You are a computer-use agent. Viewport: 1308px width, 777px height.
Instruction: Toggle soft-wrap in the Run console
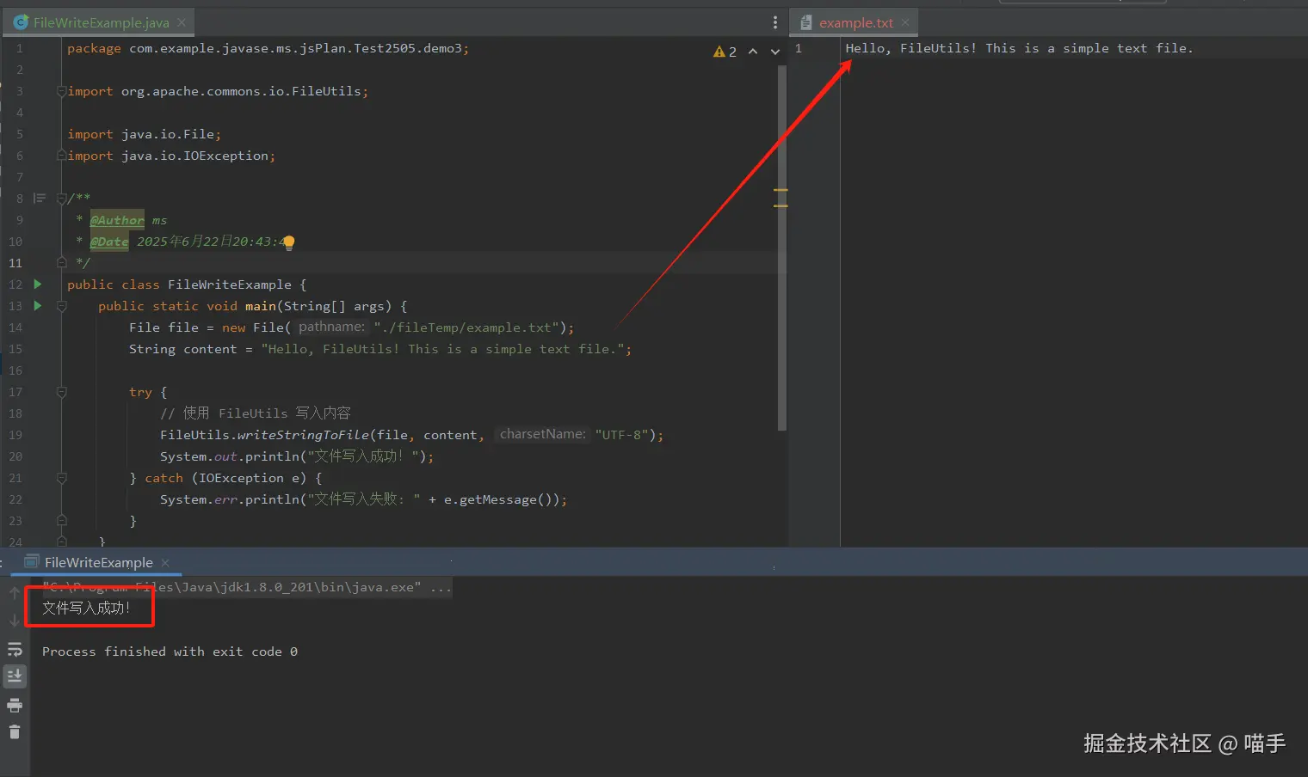click(15, 649)
